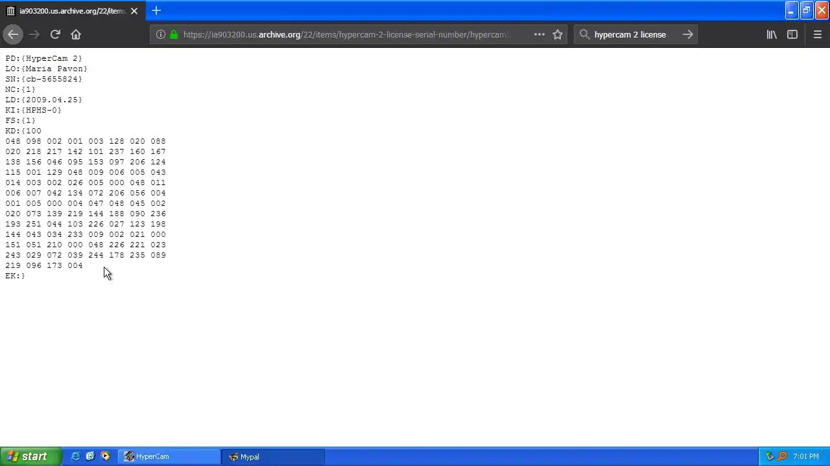Open the Windows start menu
The height and width of the screenshot is (466, 830).
tap(30, 456)
